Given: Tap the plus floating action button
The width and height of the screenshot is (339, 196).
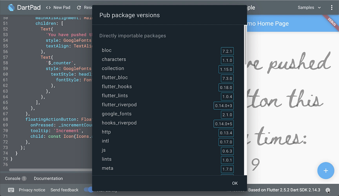Looking at the screenshot, I should coord(326,171).
